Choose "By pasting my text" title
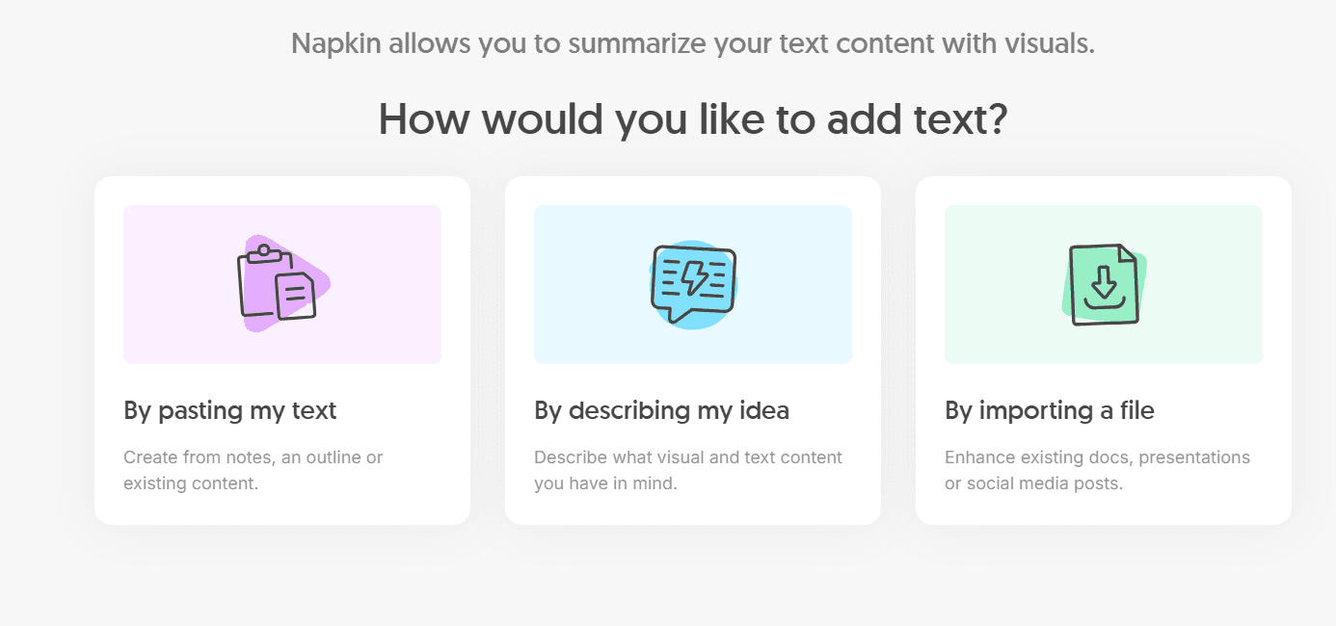 [230, 410]
